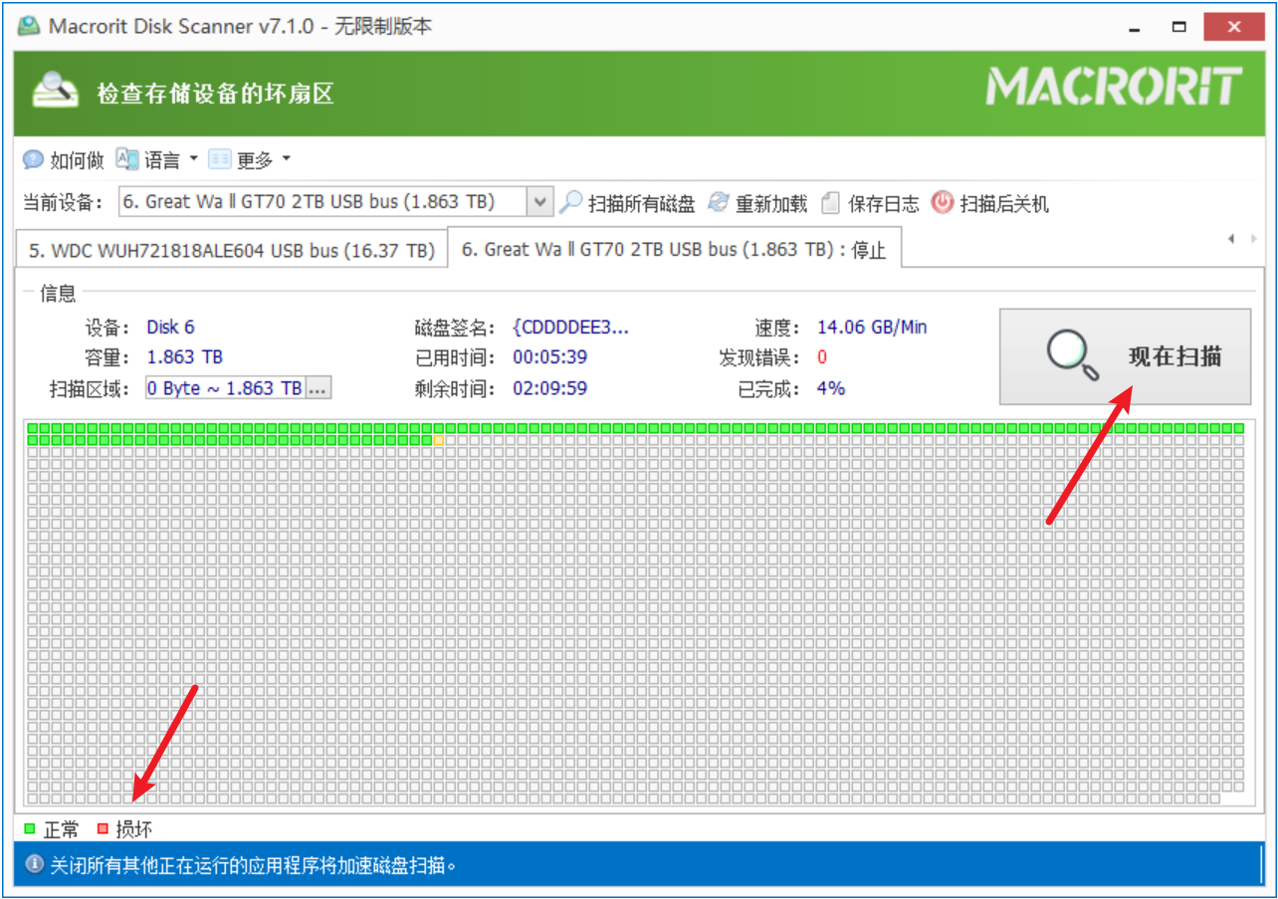
Task: Click the speed value 14.06 GB/Min
Action: pyautogui.click(x=872, y=327)
